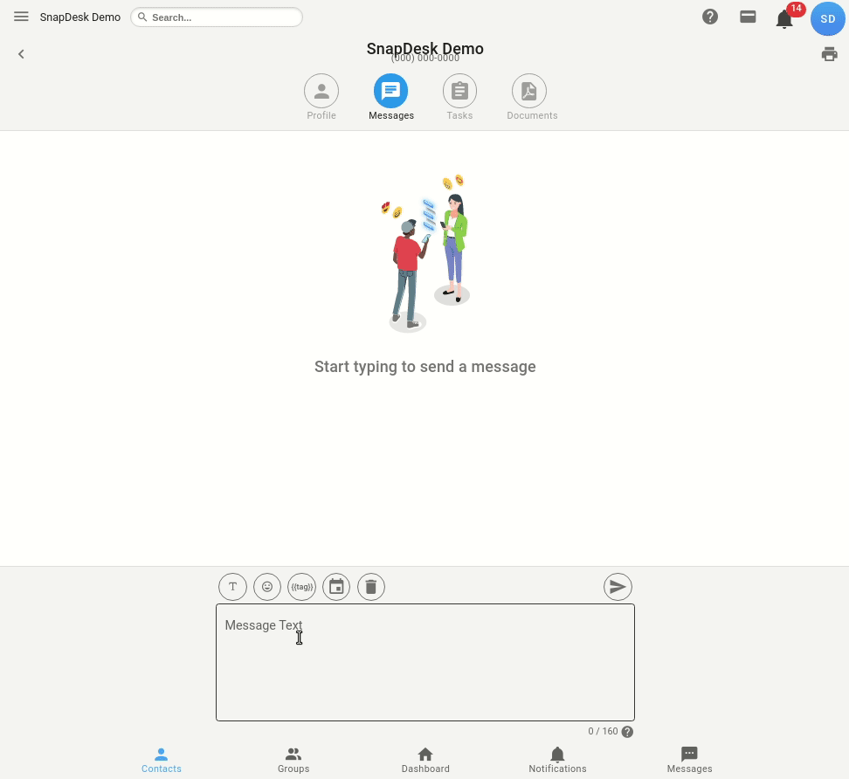
Task: Click the SnapDesk Demo app name in top bar
Action: [x=80, y=17]
